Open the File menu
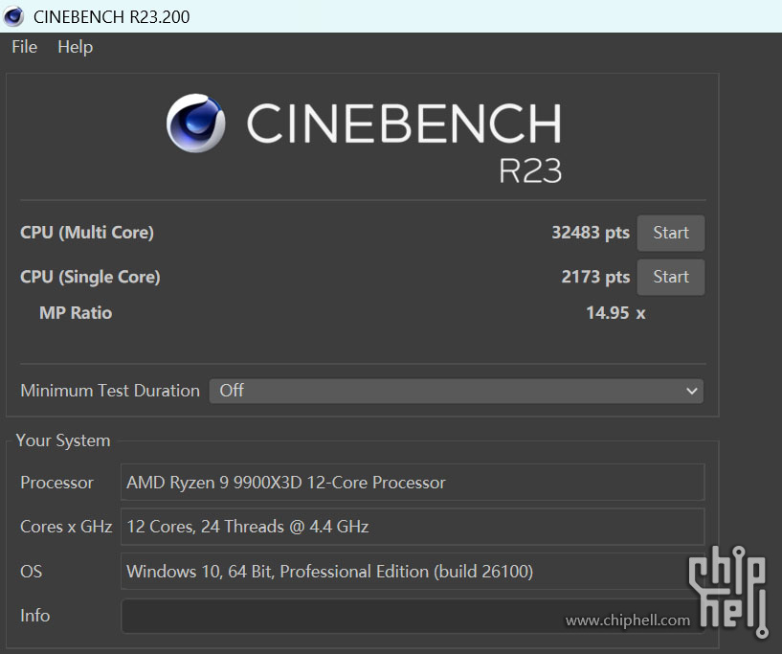Image resolution: width=782 pixels, height=654 pixels. 25,47
